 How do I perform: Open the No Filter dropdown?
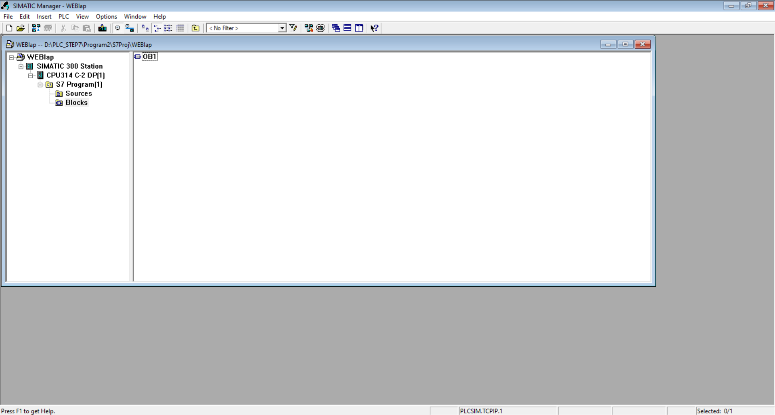click(x=282, y=28)
